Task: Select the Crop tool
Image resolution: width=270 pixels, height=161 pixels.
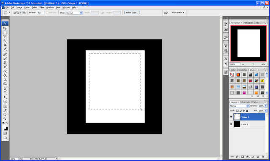Action: click(x=5, y=45)
